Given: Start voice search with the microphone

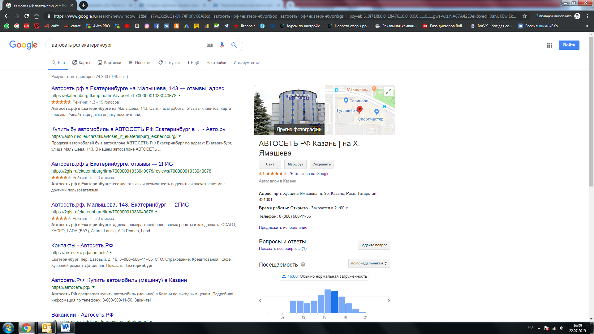Looking at the screenshot, I should tap(222, 45).
